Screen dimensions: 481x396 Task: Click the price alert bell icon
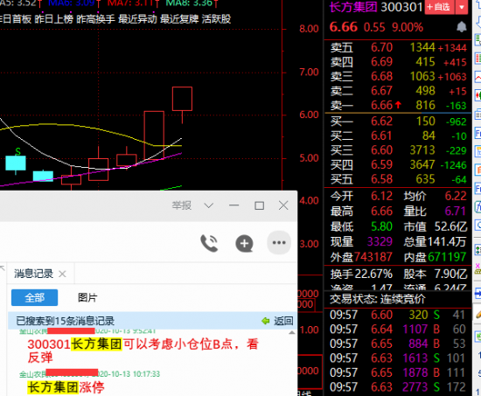462,27
